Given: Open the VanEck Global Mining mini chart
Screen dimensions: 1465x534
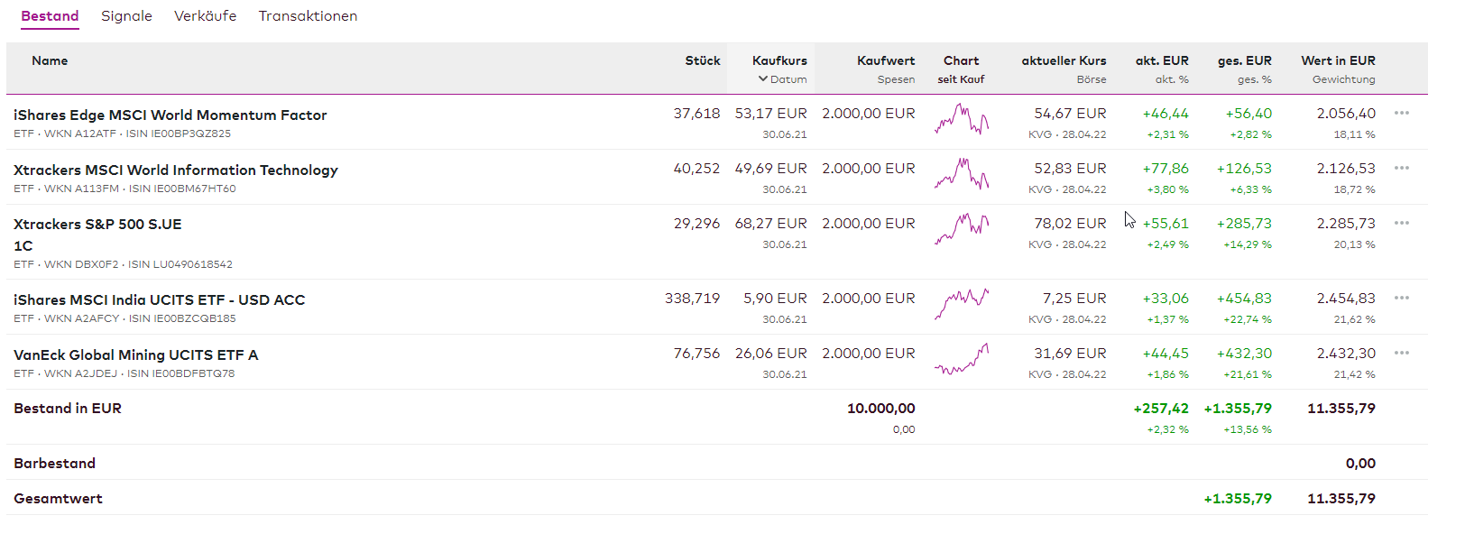Looking at the screenshot, I should click(962, 359).
